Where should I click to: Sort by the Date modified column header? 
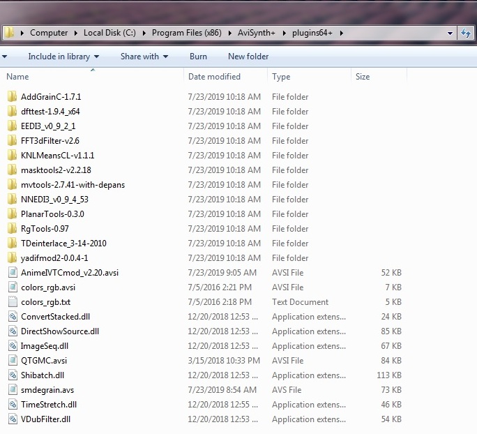214,76
